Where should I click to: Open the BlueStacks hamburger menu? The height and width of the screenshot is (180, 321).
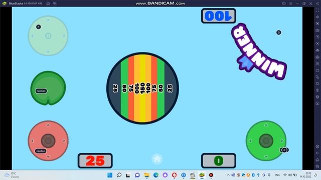click(290, 3)
